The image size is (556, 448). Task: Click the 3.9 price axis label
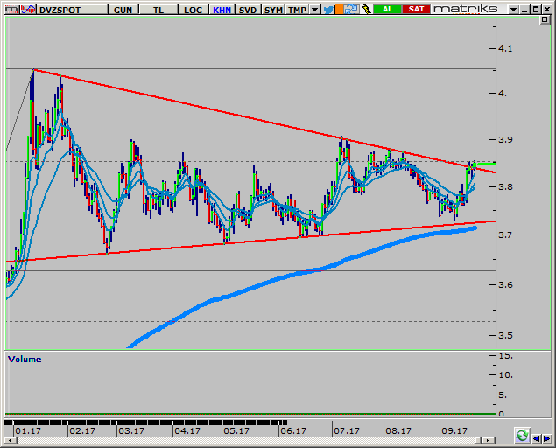coord(505,140)
